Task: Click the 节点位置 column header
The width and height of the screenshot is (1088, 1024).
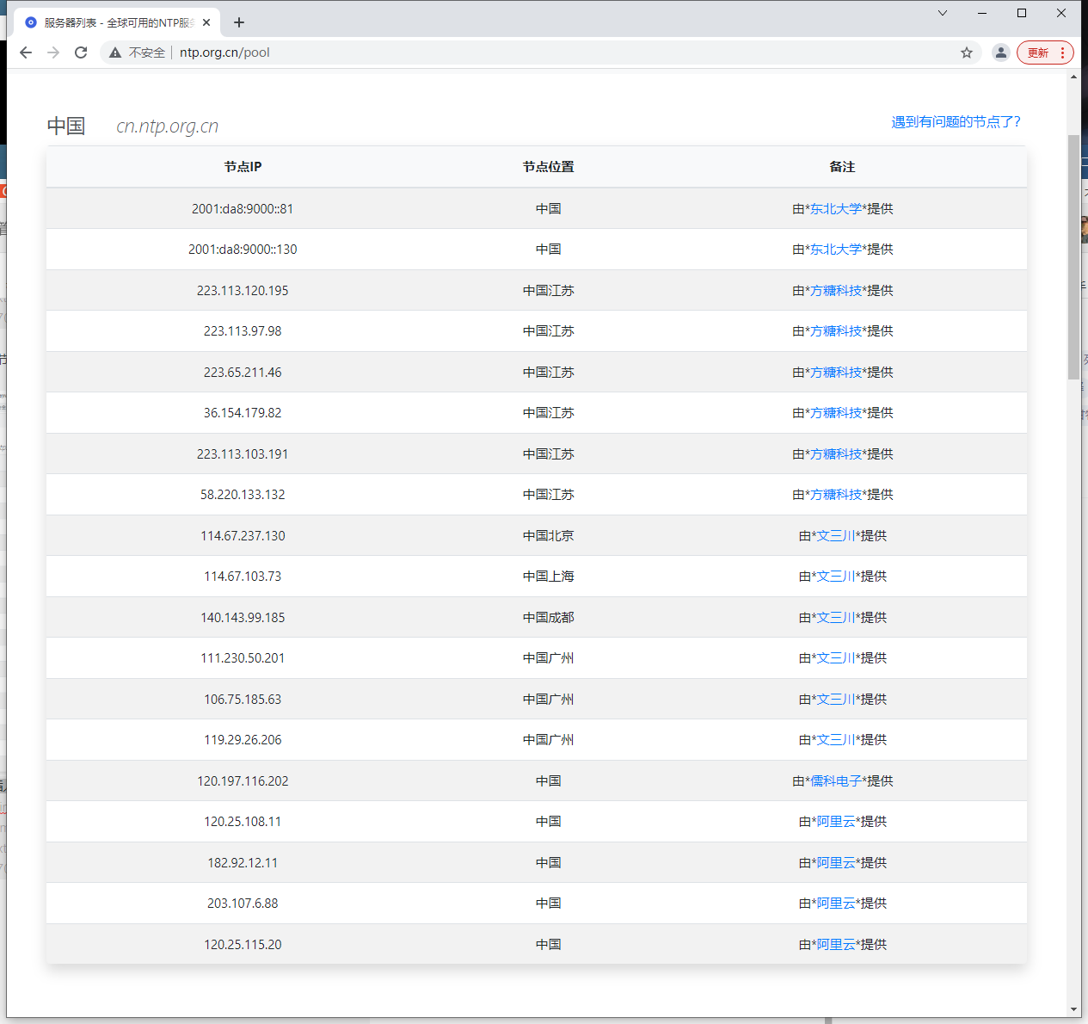Action: click(548, 167)
